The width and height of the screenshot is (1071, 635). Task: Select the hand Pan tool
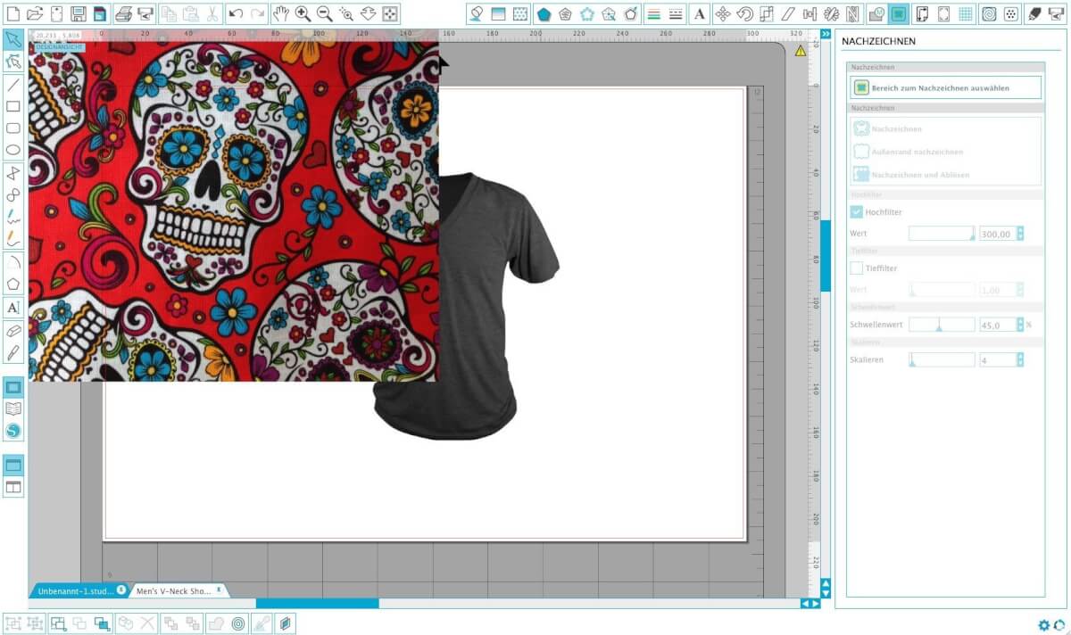click(280, 13)
